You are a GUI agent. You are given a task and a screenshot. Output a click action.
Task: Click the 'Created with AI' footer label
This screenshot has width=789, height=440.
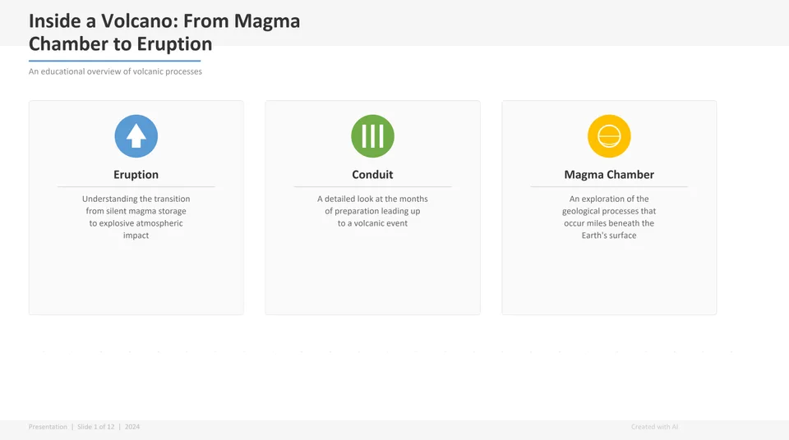654,427
